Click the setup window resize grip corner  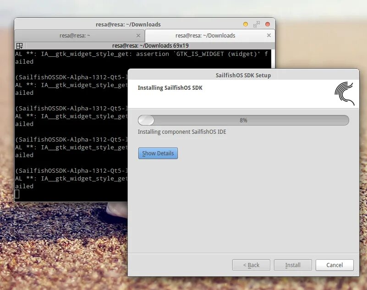pos(356,274)
